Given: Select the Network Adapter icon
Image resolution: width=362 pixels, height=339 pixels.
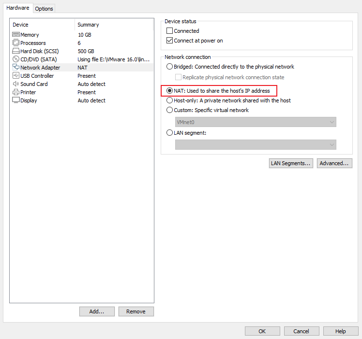Looking at the screenshot, I should click(15, 67).
